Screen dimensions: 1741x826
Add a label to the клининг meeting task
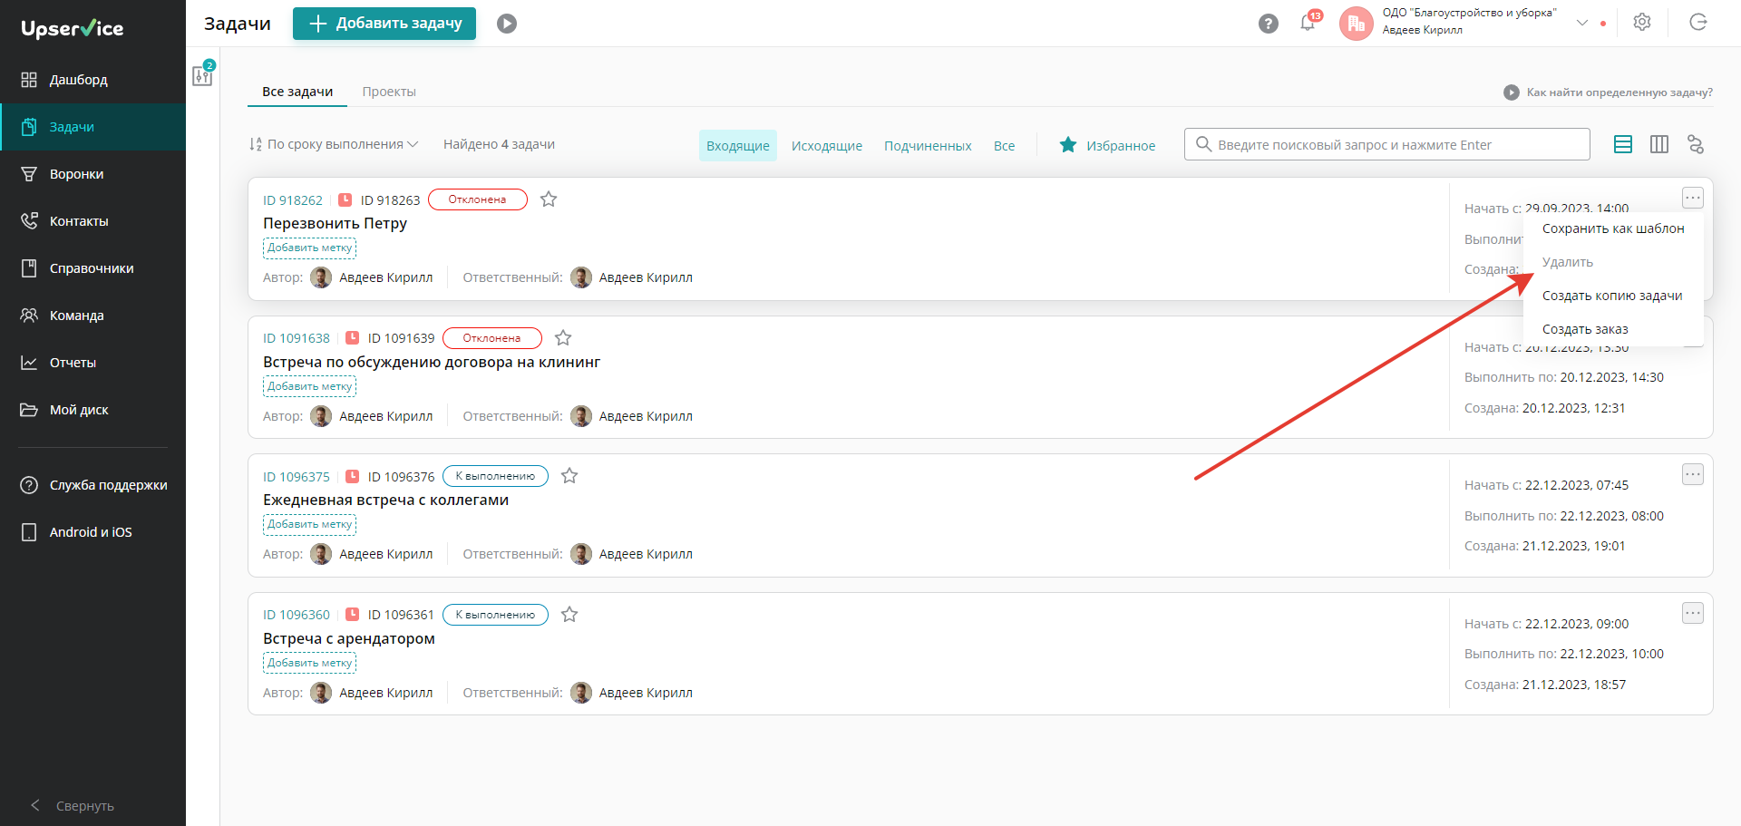[310, 387]
